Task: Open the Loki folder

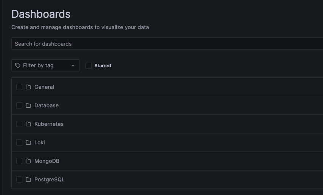Action: [40, 142]
